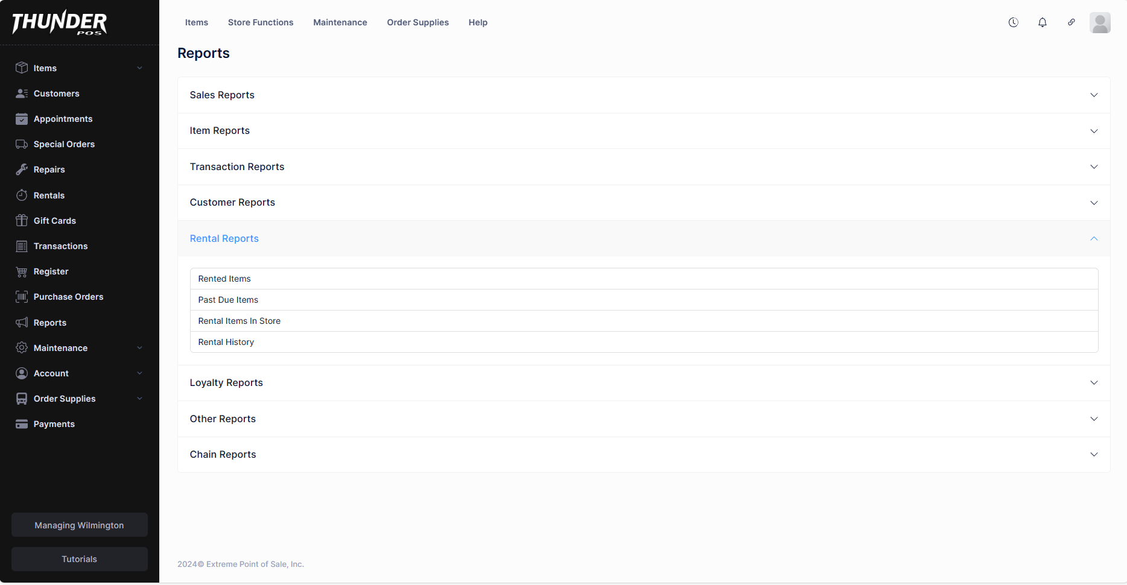
Task: Expand the Chain Reports section
Action: point(643,455)
